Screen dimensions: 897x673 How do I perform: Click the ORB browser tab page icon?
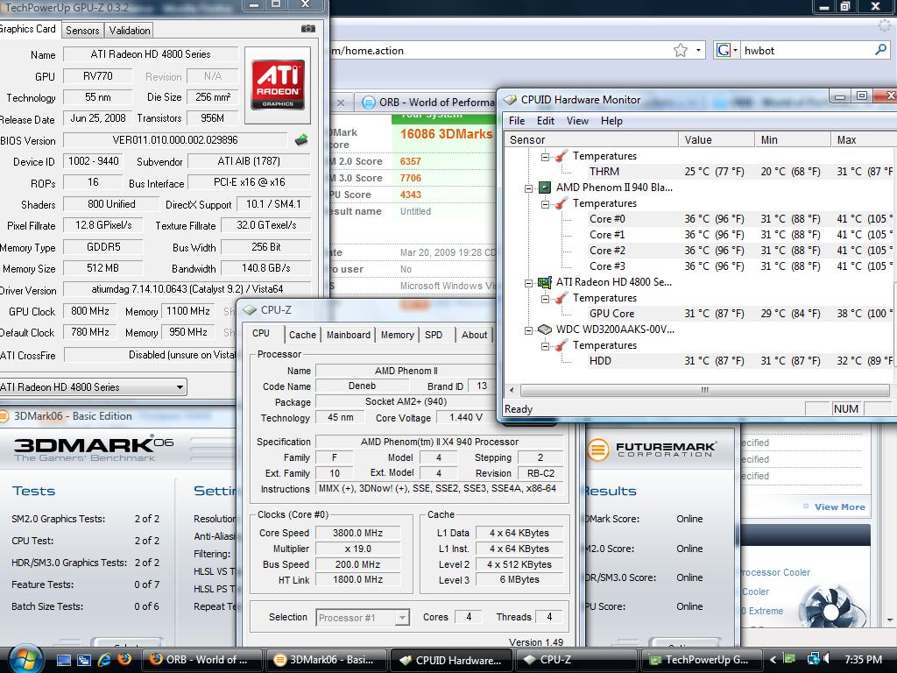pyautogui.click(x=369, y=103)
